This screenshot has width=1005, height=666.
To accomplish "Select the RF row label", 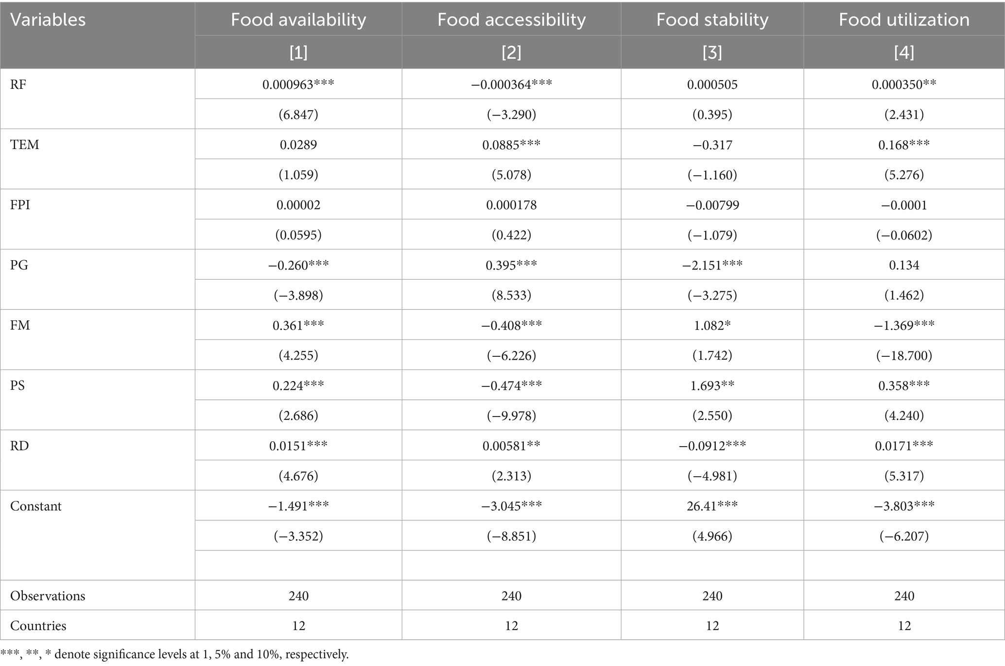I will click(18, 84).
